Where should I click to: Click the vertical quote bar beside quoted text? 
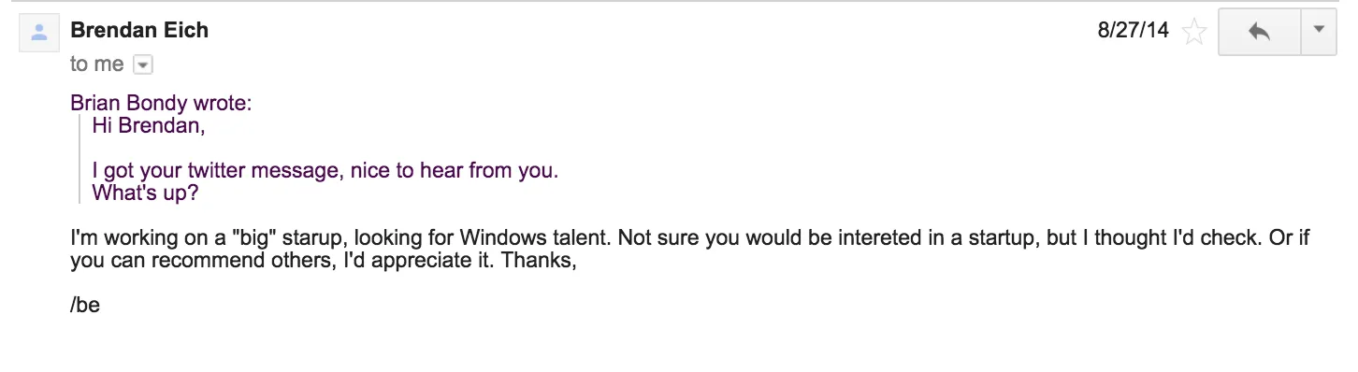click(x=81, y=160)
